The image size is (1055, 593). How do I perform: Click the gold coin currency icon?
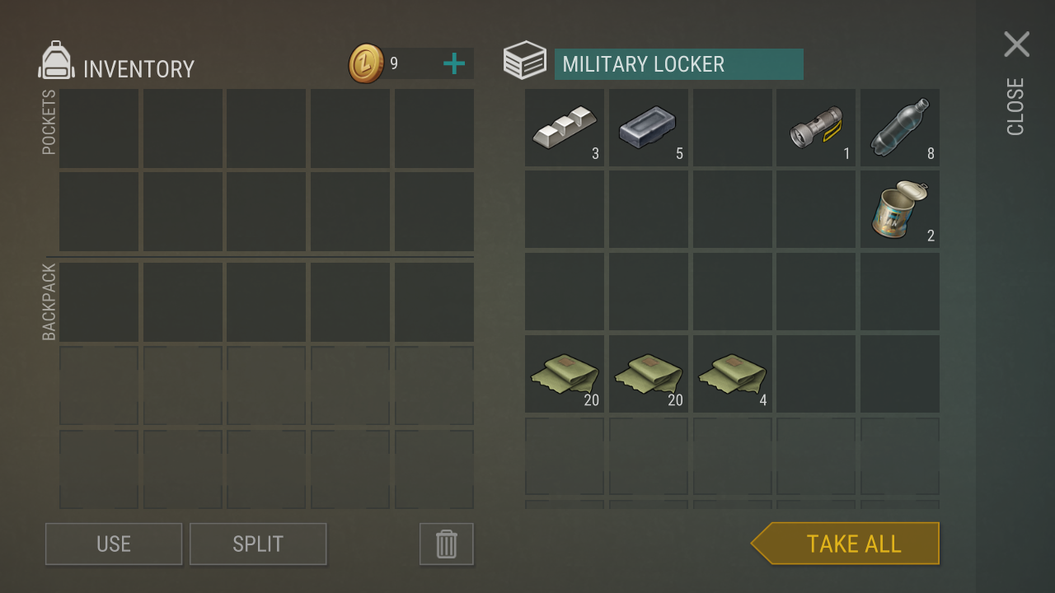(366, 63)
